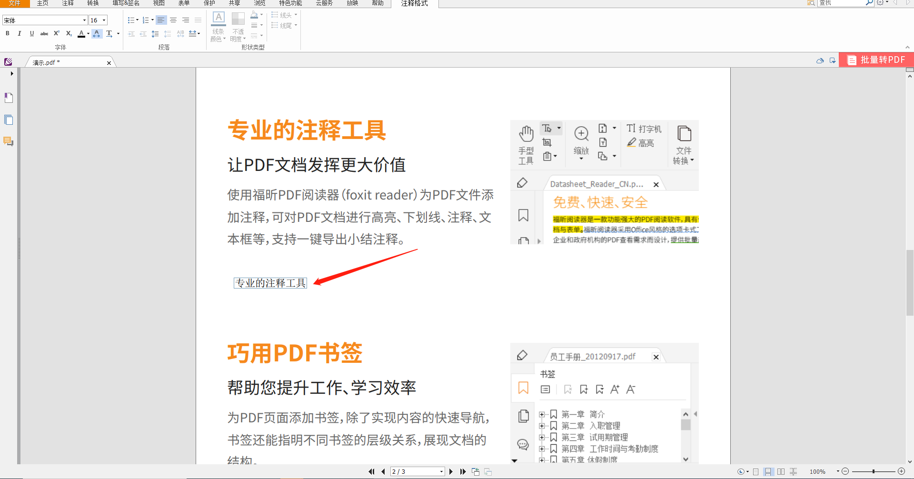Toggle italic formatting
The height and width of the screenshot is (479, 914).
[20, 33]
